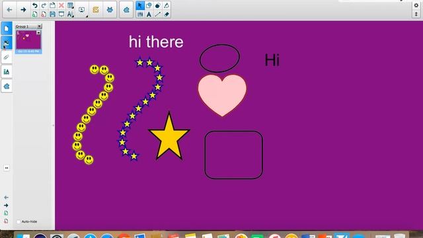423x238 pixels.
Task: Select the small stars pen stroke
Action: (138, 108)
